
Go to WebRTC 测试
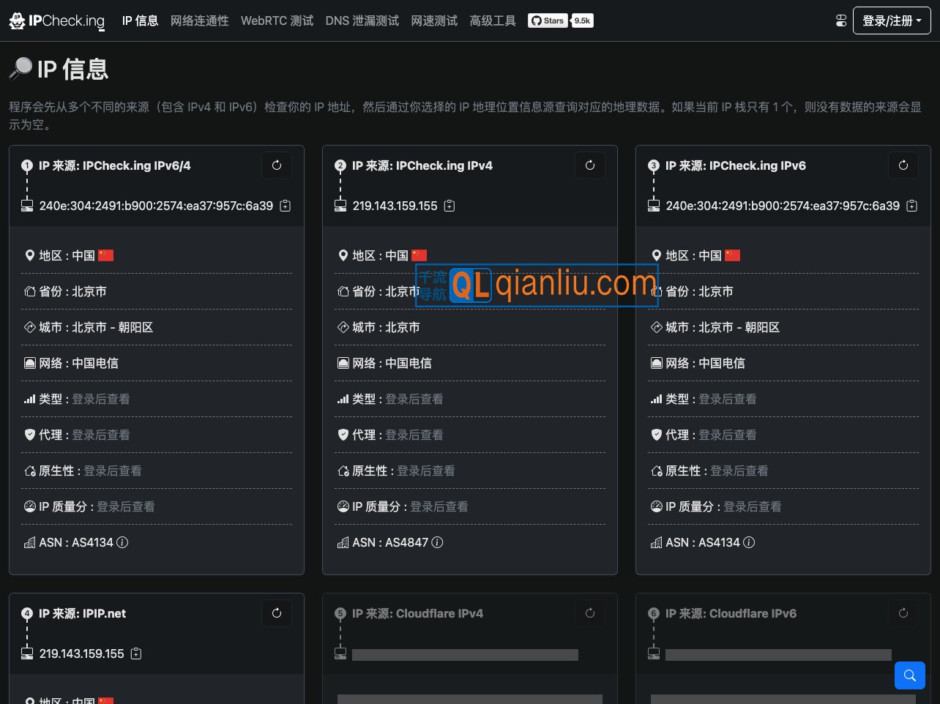(x=277, y=20)
